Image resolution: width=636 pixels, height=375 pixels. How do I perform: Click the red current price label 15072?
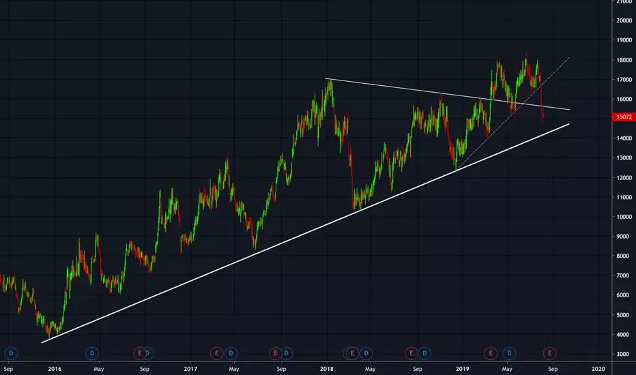point(624,117)
